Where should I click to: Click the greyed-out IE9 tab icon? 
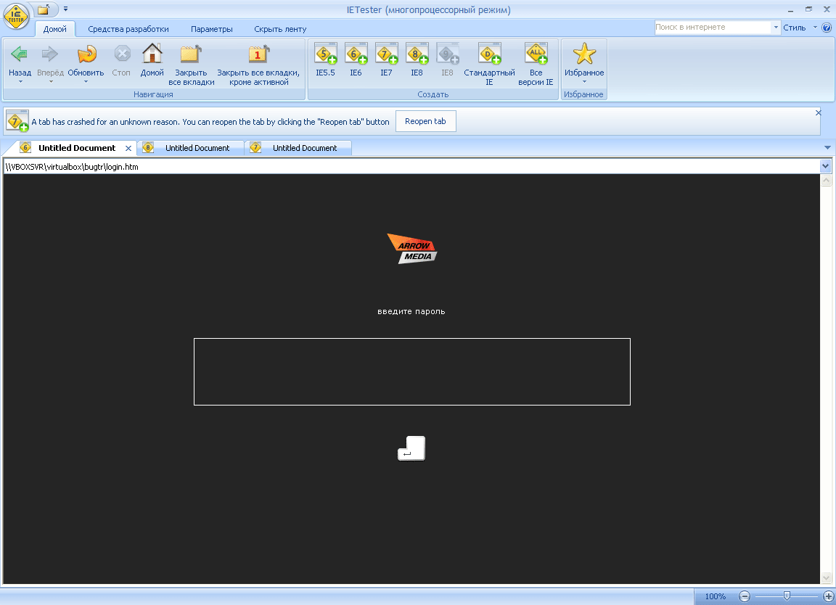447,54
